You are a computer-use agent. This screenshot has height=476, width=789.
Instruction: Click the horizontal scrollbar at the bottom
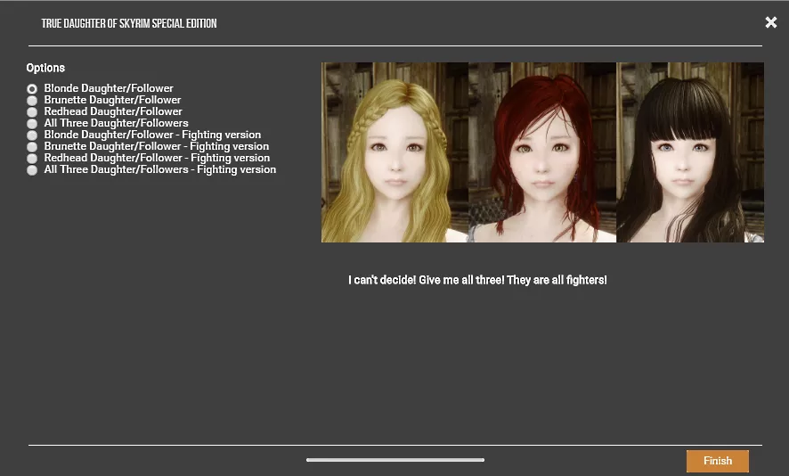[395, 460]
